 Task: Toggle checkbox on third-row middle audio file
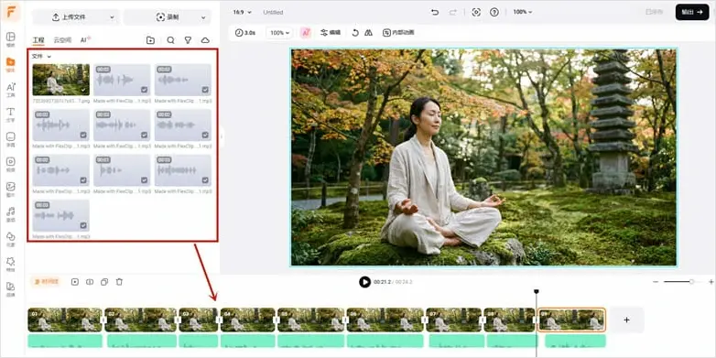tap(145, 180)
